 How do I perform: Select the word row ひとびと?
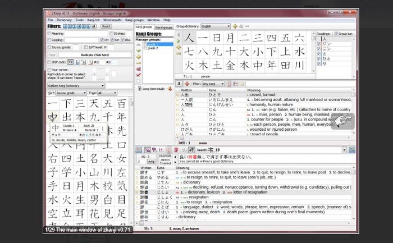(x=264, y=125)
